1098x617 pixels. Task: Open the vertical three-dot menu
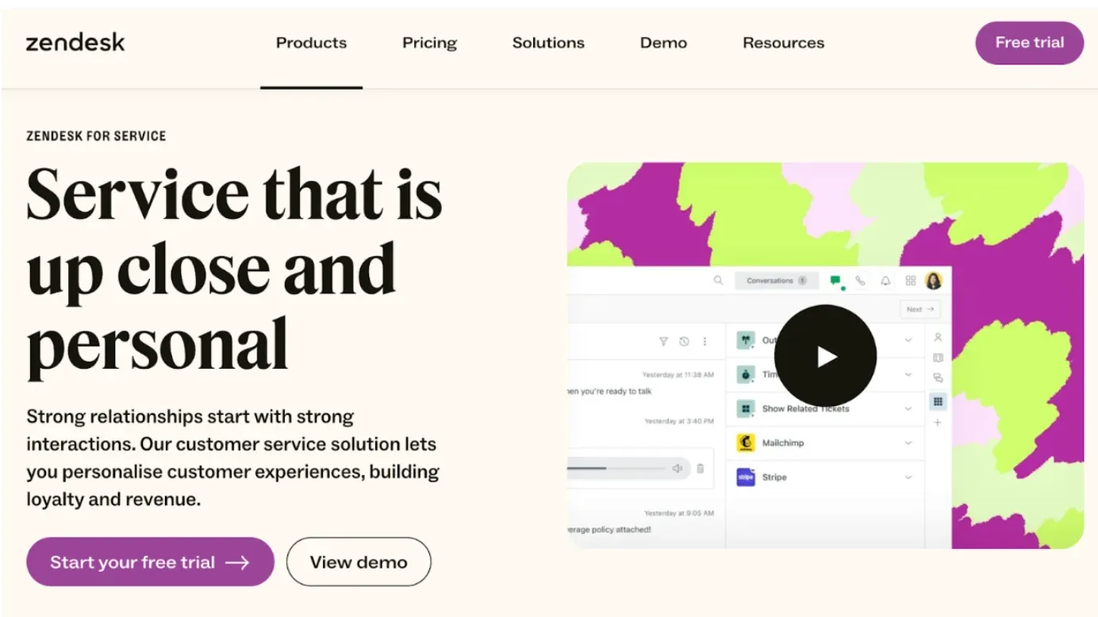coord(704,342)
